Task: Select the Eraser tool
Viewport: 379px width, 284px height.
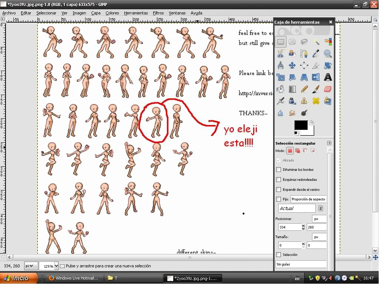Action: pos(328,89)
